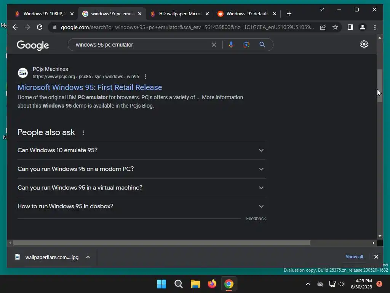
Task: Submit the search with the magnifier icon
Action: point(262,45)
